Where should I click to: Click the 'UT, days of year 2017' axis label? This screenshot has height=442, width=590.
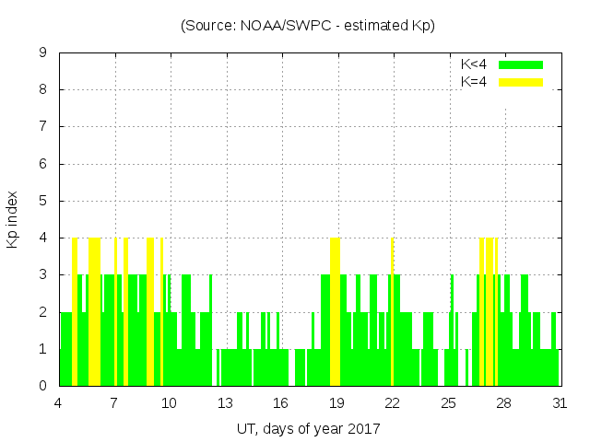point(308,428)
